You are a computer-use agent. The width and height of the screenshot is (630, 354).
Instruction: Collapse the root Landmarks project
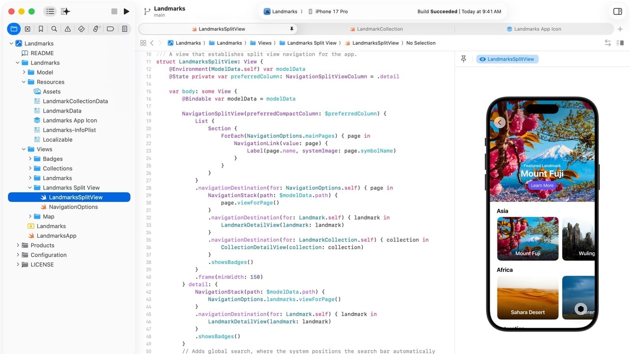pos(11,43)
